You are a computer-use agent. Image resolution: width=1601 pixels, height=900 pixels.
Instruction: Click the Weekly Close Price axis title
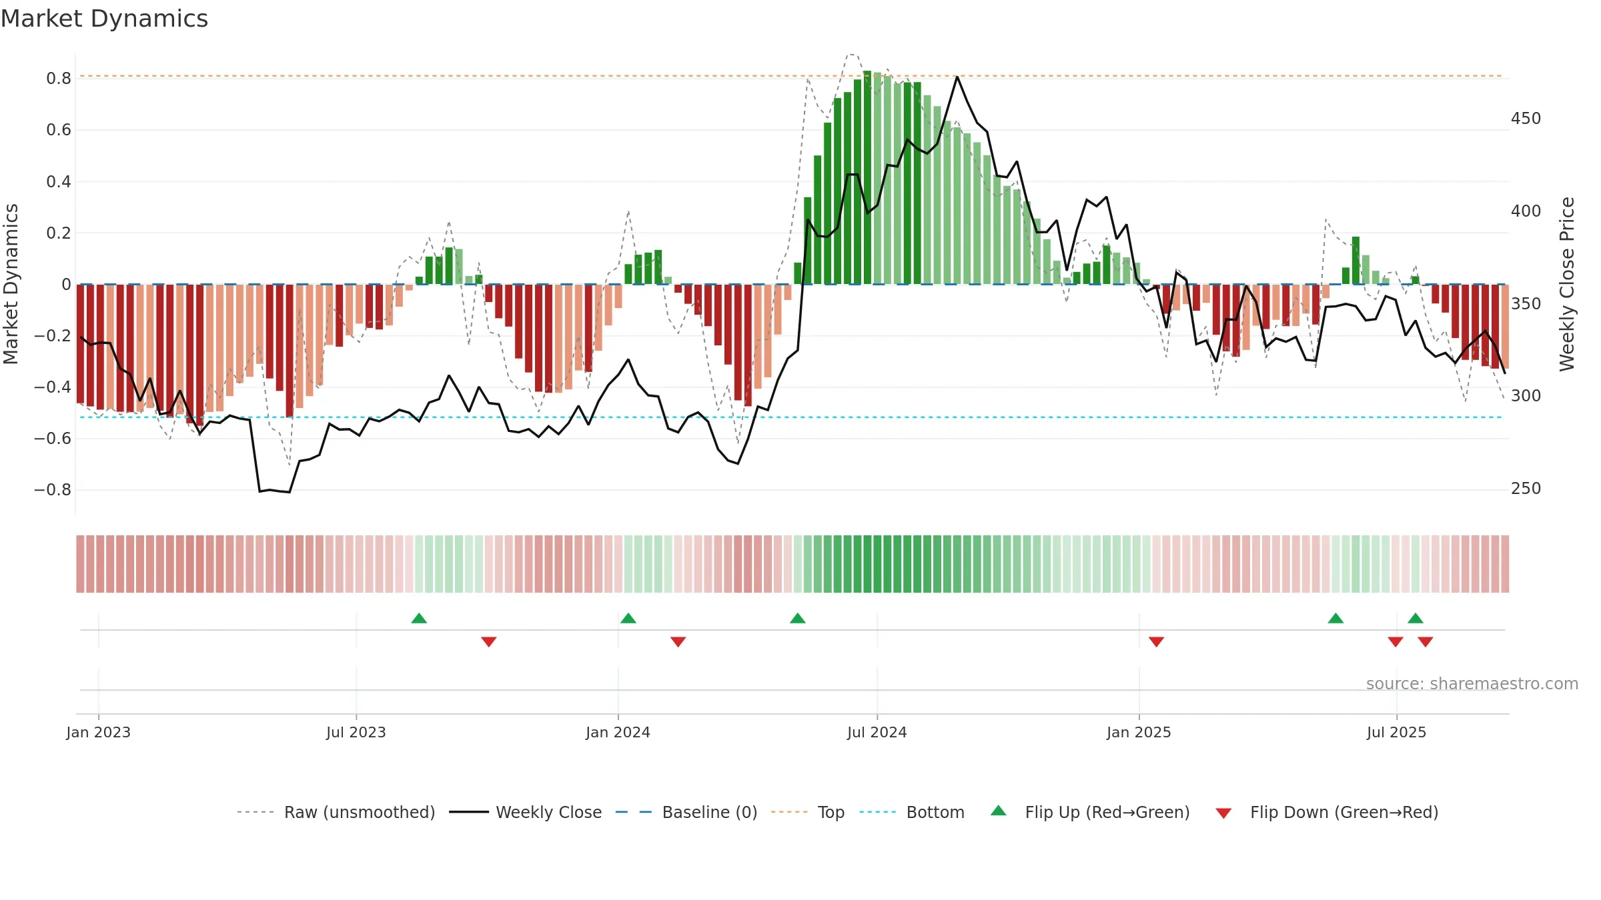click(1567, 284)
